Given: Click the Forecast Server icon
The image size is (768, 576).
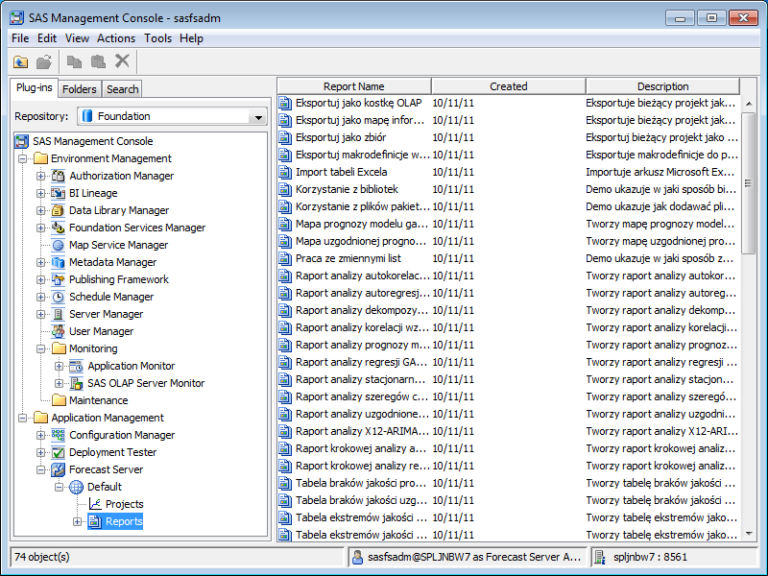Looking at the screenshot, I should [x=59, y=469].
